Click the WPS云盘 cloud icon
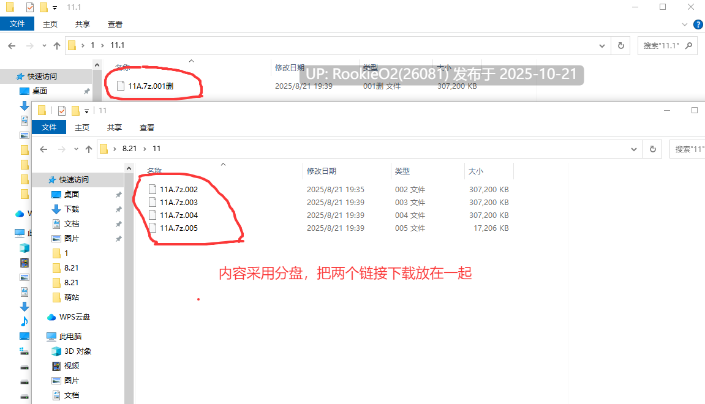 (51, 317)
